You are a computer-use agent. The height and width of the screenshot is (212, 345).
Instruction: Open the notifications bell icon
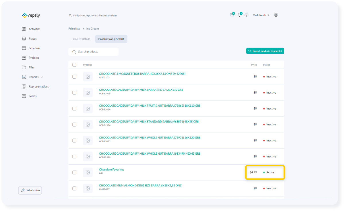(x=240, y=15)
